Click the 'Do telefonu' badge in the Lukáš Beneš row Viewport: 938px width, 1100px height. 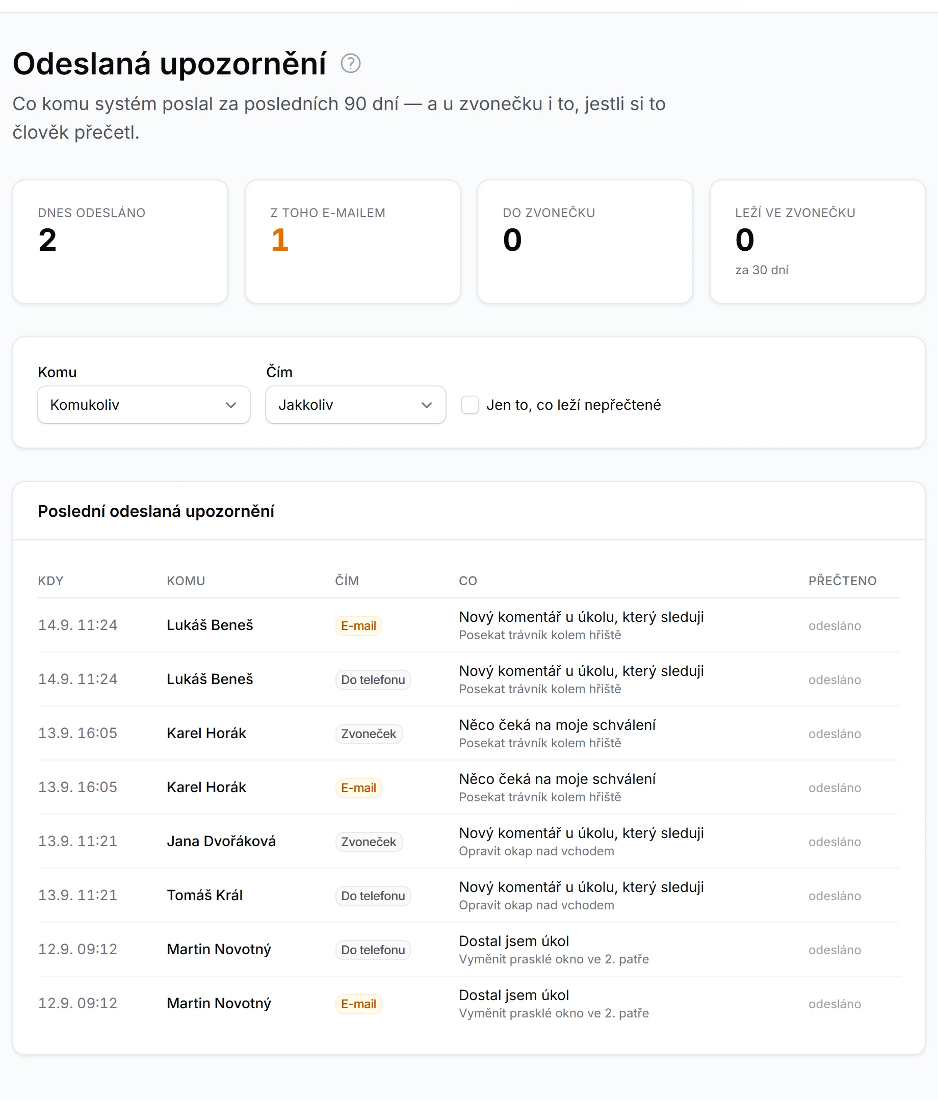point(373,680)
